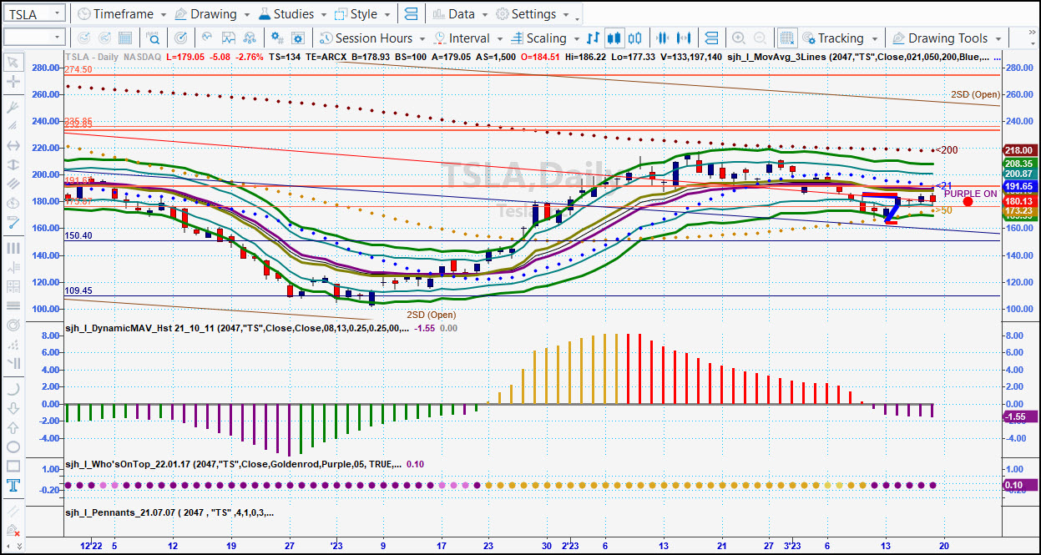Click the calendar grid icon in toolbar
1041x555 pixels.
click(x=125, y=38)
